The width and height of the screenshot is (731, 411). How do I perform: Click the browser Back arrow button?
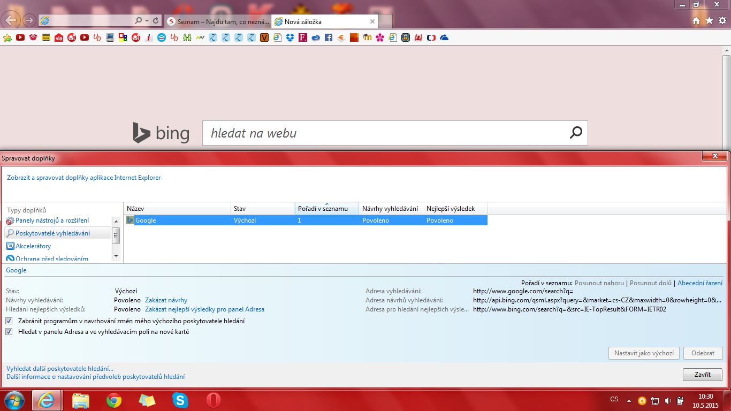(12, 20)
